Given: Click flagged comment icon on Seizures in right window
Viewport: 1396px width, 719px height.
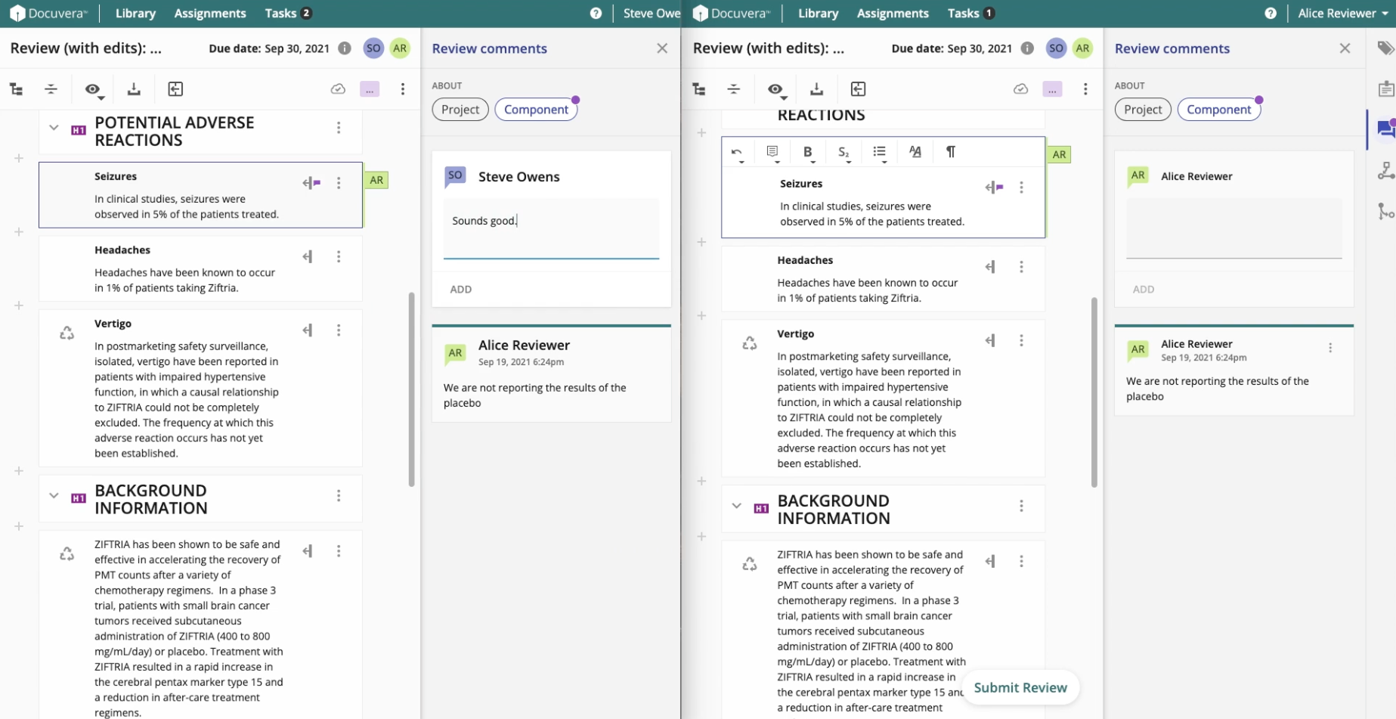Looking at the screenshot, I should (x=994, y=187).
